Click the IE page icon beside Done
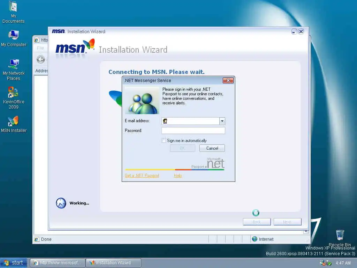Viewport: 357px width, 268px height. [37, 239]
